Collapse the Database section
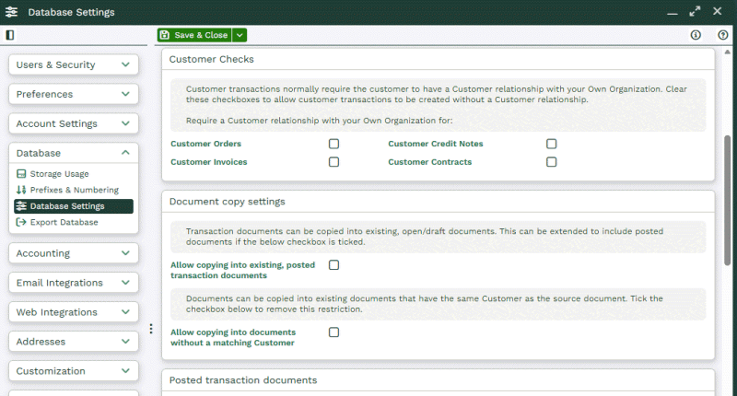 click(x=74, y=153)
